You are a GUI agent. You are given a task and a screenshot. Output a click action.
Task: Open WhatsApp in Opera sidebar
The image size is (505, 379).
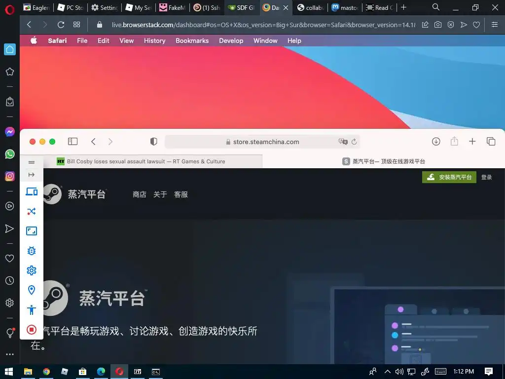(x=10, y=154)
